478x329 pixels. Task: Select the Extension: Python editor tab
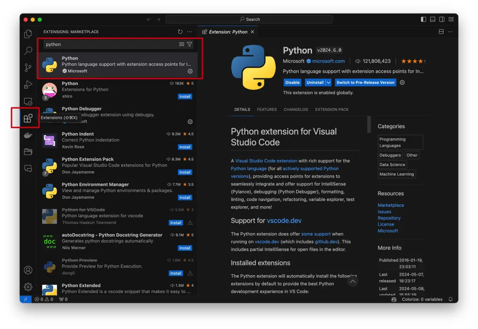pos(228,32)
